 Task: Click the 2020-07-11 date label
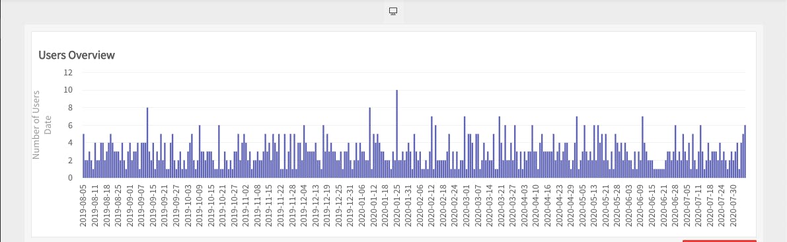tap(698, 206)
